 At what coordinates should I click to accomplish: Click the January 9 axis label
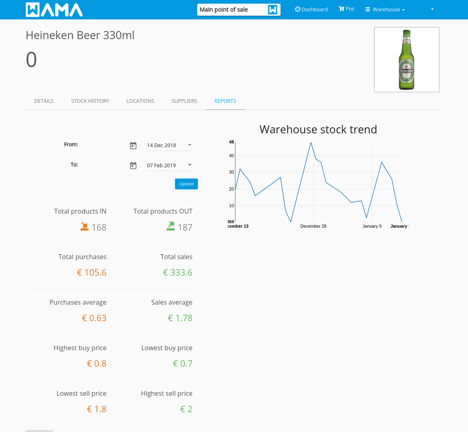(372, 226)
